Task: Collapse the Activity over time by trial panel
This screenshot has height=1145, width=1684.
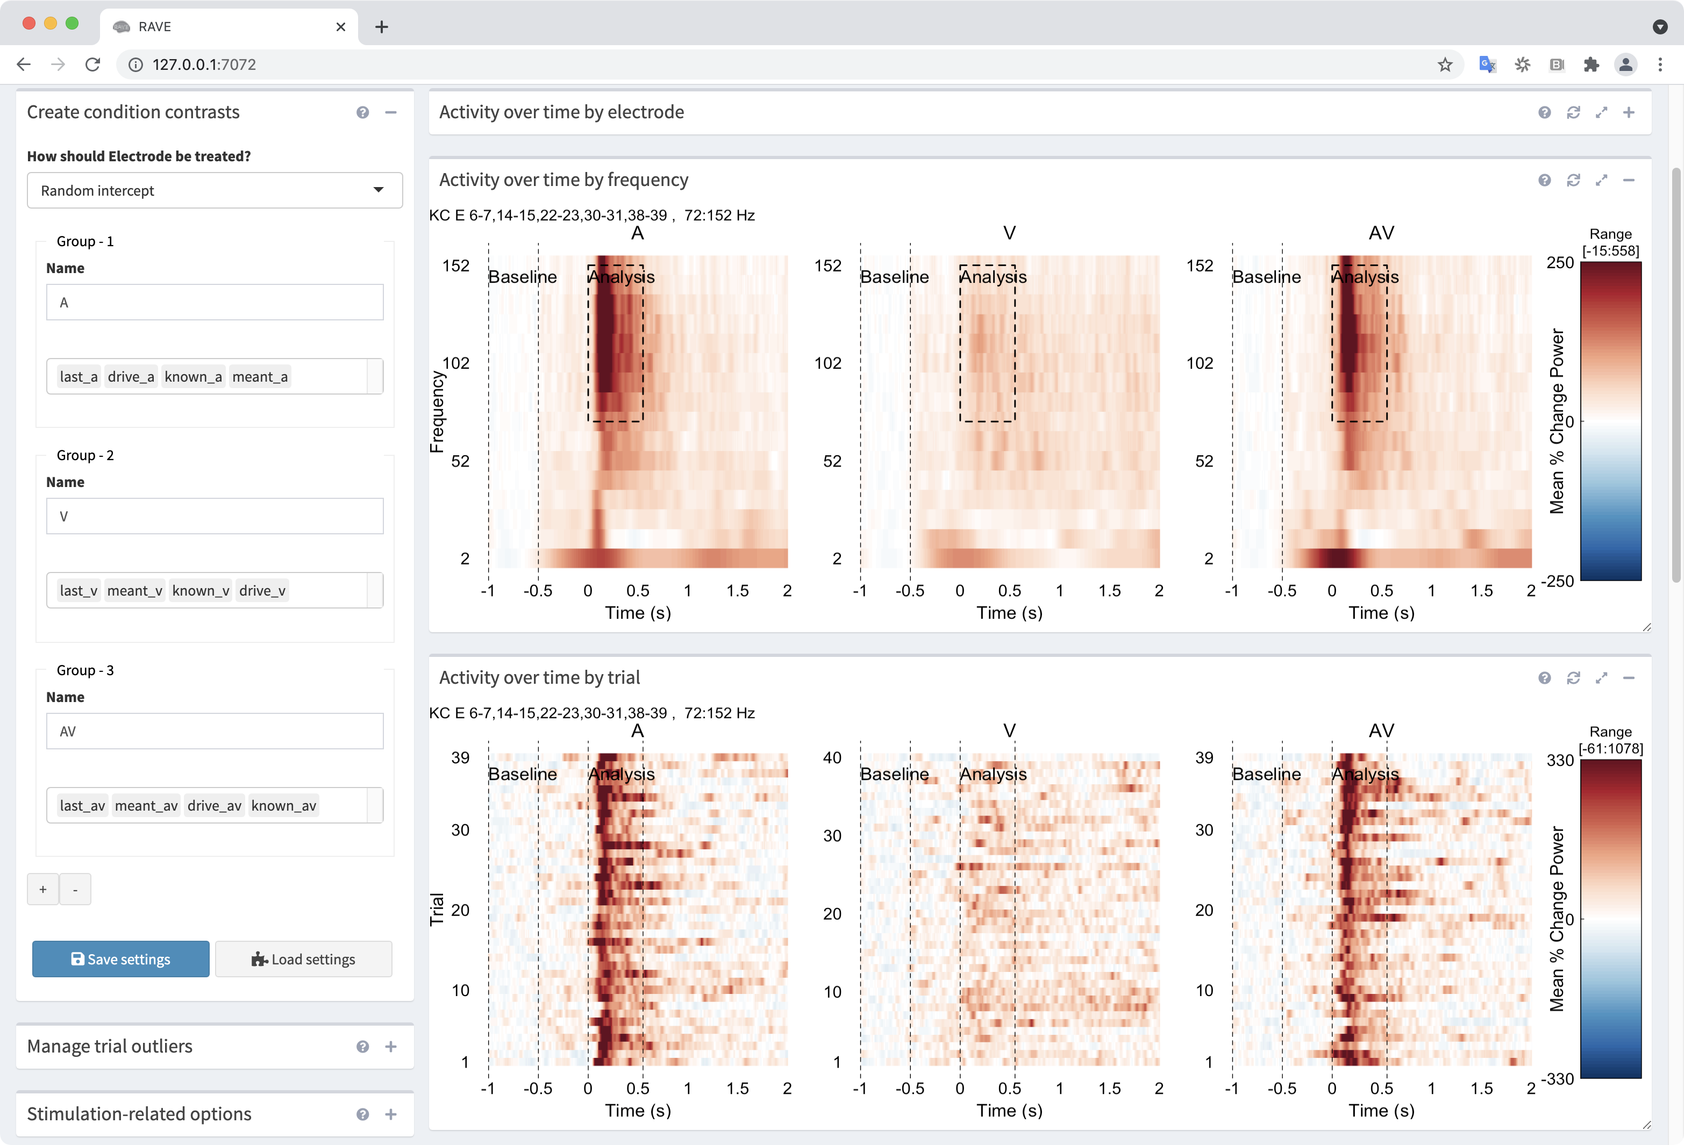Action: point(1629,677)
